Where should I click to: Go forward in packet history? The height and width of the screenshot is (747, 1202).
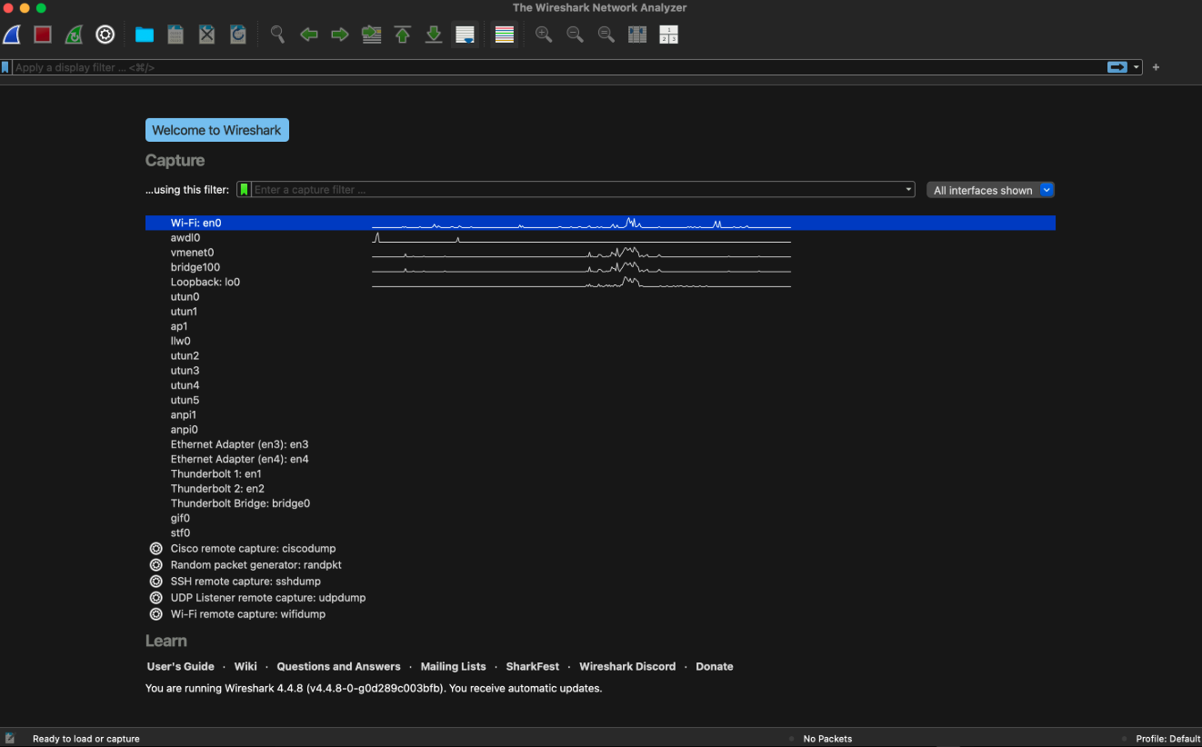pyautogui.click(x=340, y=35)
